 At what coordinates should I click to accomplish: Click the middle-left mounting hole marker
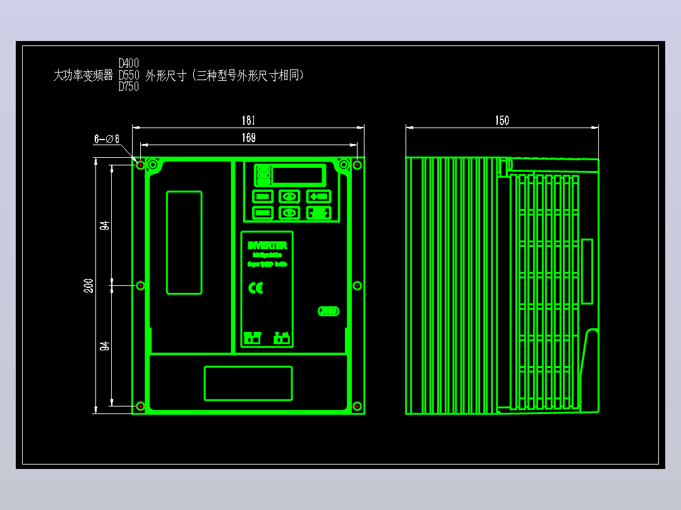tap(141, 285)
